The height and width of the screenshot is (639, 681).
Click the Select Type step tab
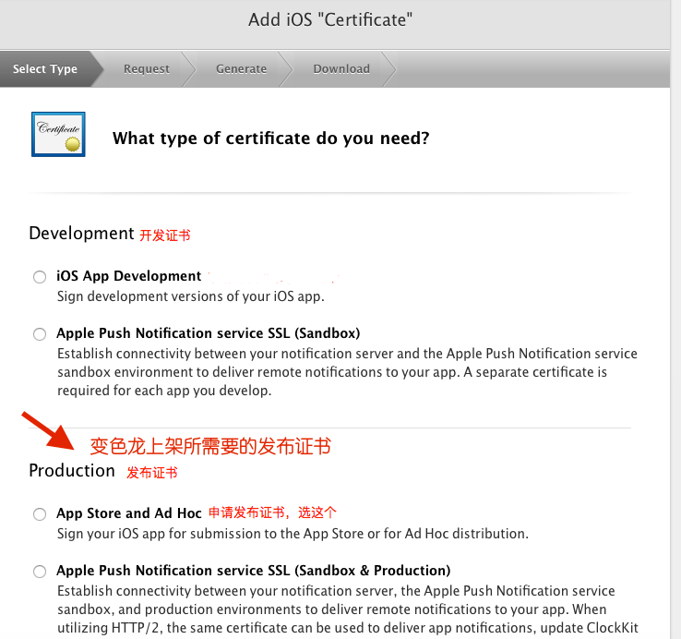pyautogui.click(x=45, y=69)
